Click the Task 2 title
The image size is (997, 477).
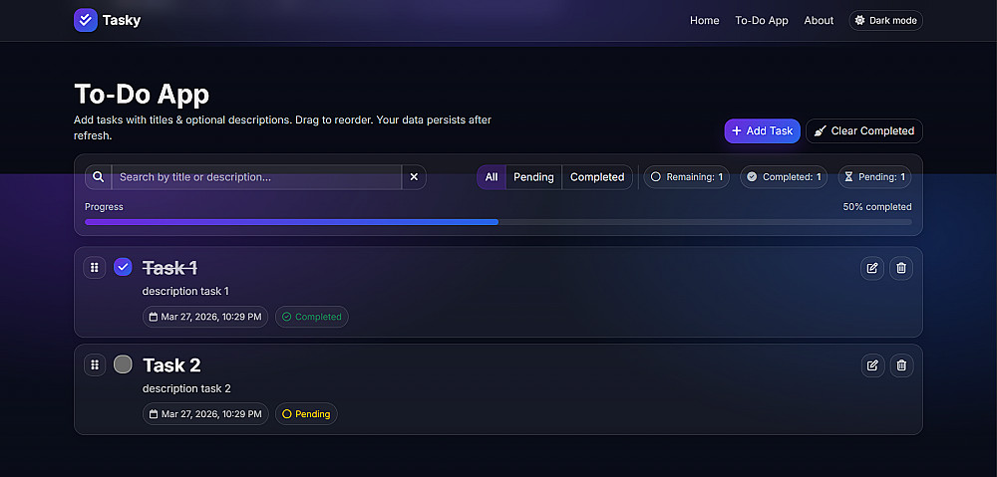171,365
